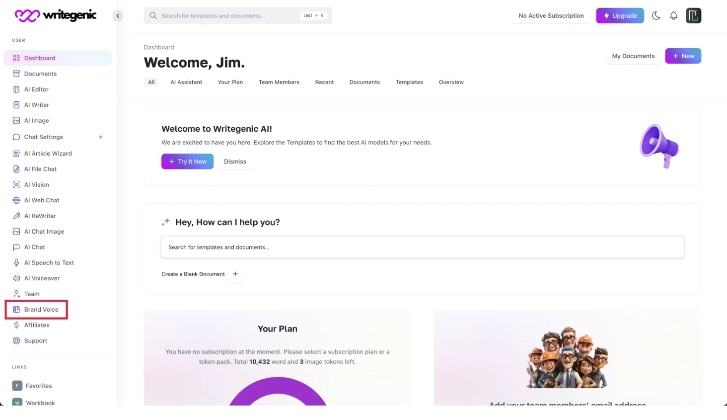Collapse the sidebar with the chevron button
727x420 pixels.
tap(118, 16)
